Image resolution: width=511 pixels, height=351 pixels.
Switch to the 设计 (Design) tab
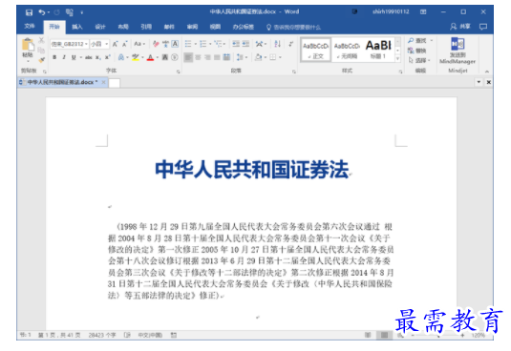[100, 27]
